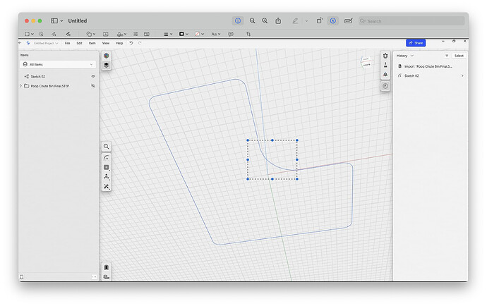Open the View menu
The image size is (487, 306).
[x=106, y=43]
